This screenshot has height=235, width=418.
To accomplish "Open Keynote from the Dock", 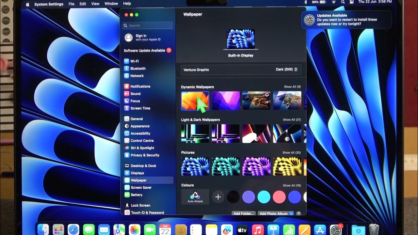I will click(x=273, y=230).
